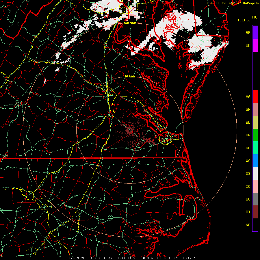Click the IC pink legend swatch
Viewport: 260px width, 260px height.
click(x=255, y=186)
